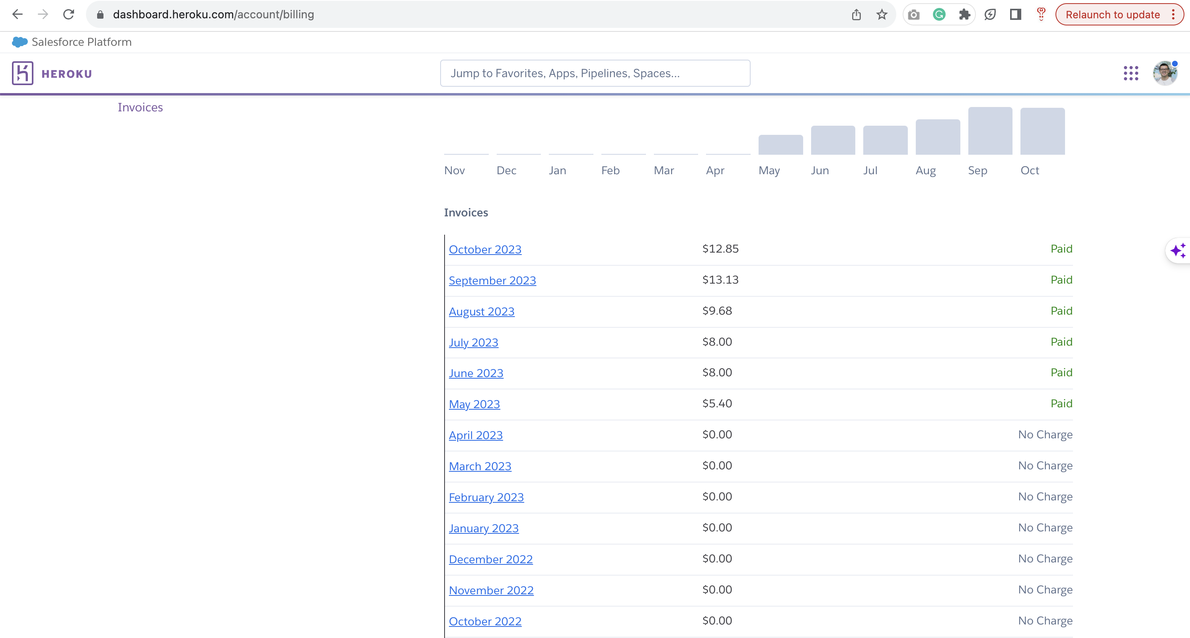This screenshot has height=638, width=1190.
Task: Go back using the browser back arrow
Action: [x=18, y=15]
